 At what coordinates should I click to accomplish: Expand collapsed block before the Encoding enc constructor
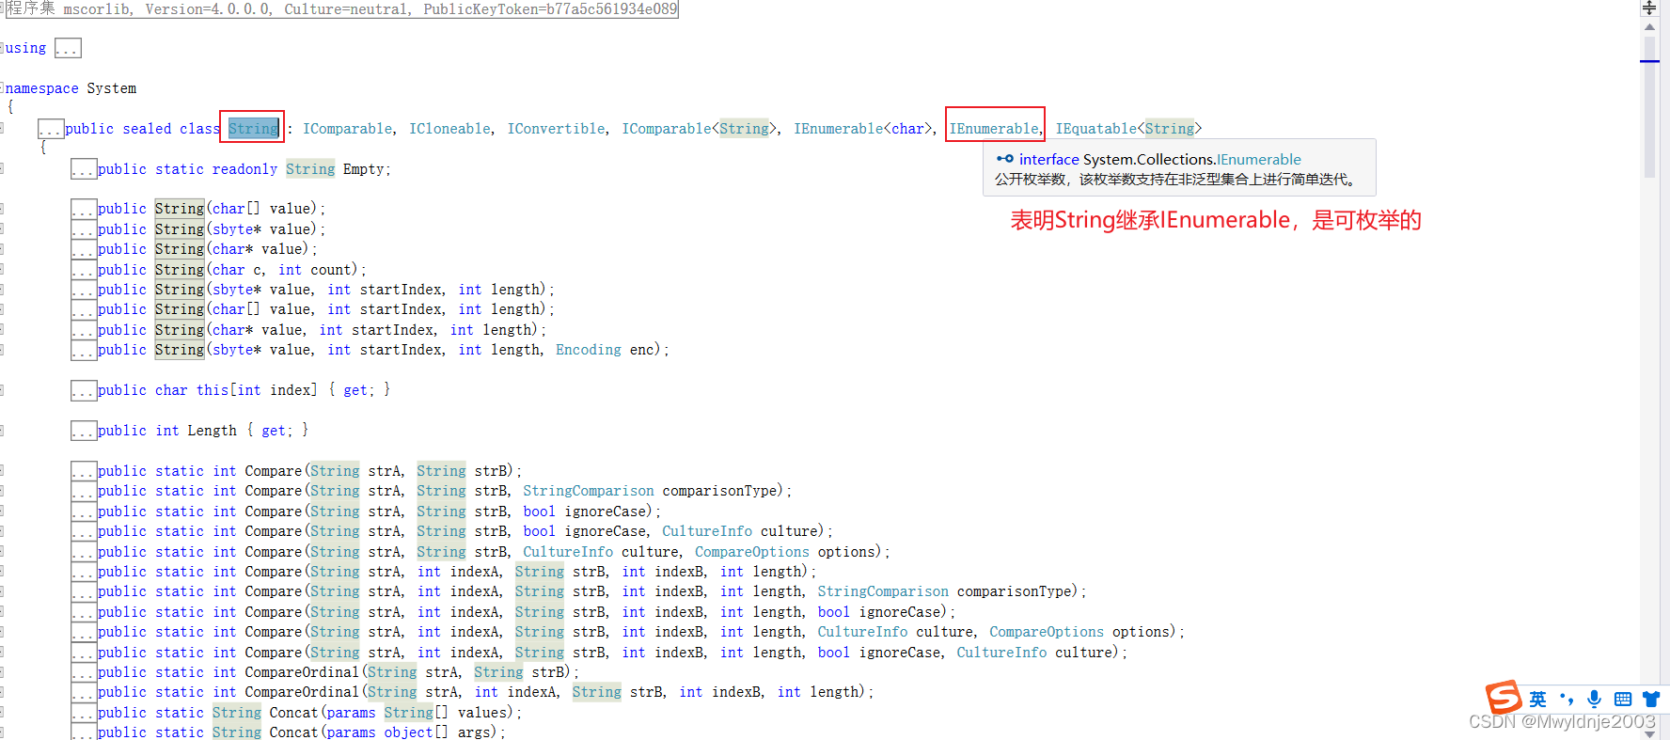tap(84, 350)
